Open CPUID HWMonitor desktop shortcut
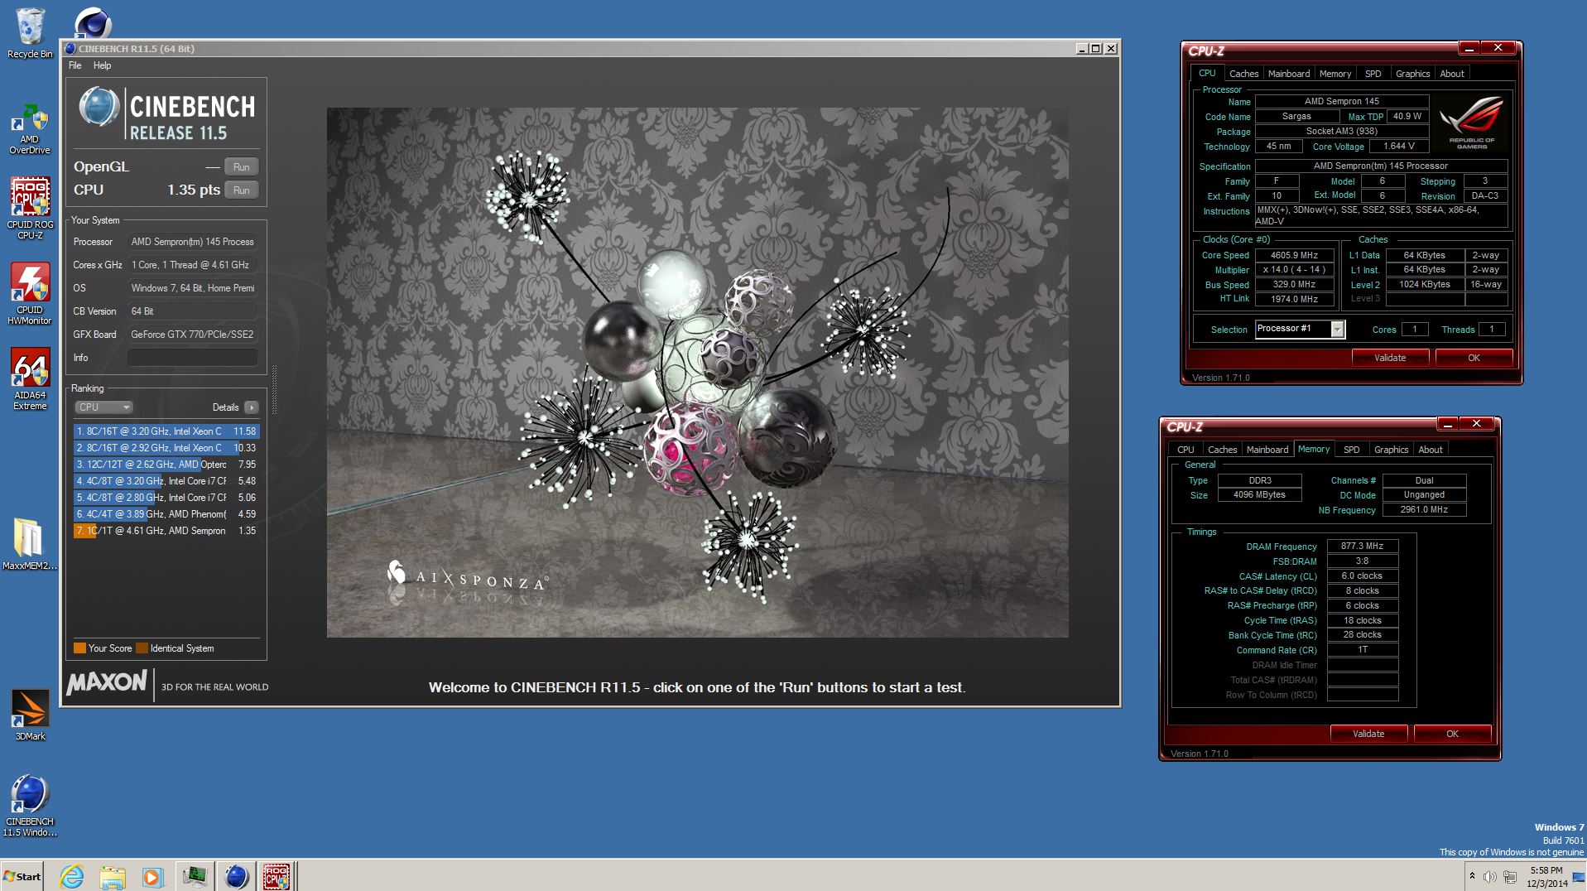 click(x=30, y=294)
